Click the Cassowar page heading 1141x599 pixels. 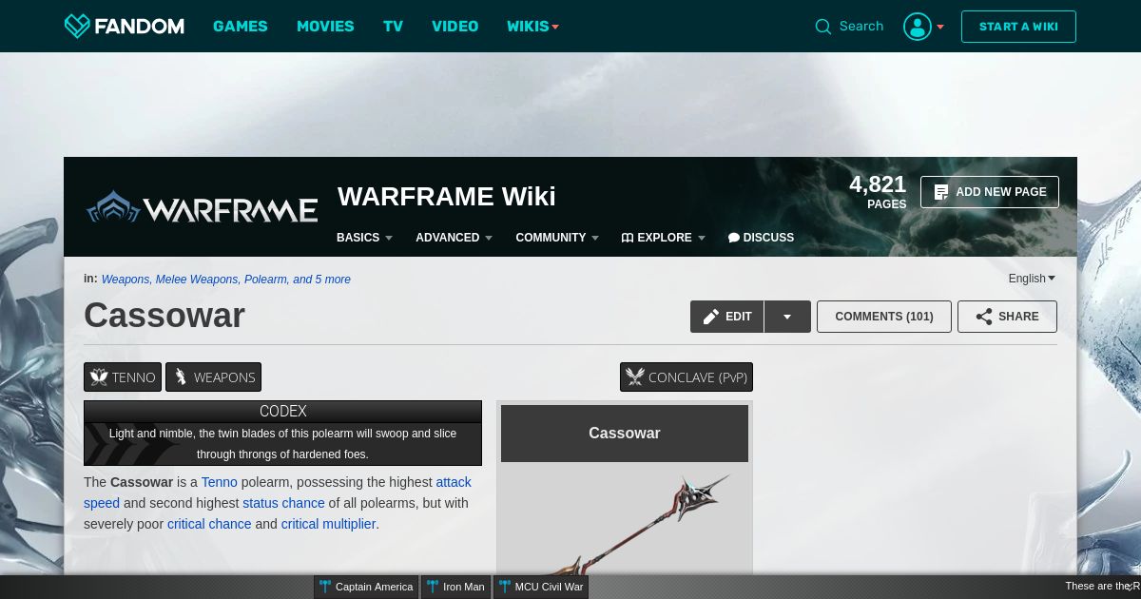coord(164,316)
